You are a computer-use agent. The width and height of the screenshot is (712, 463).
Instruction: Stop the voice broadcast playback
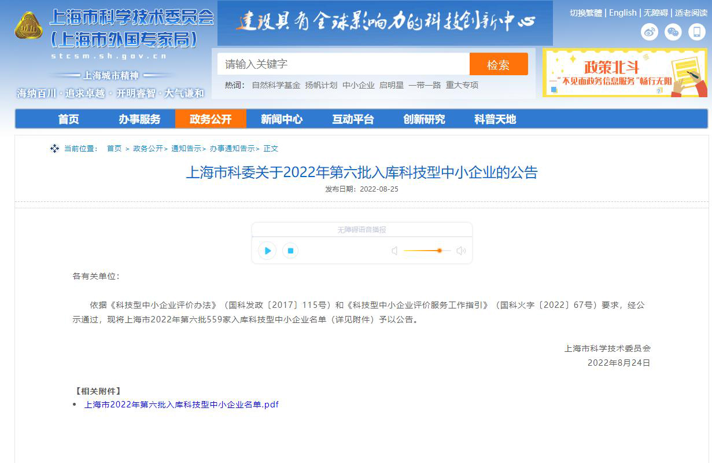coord(290,251)
